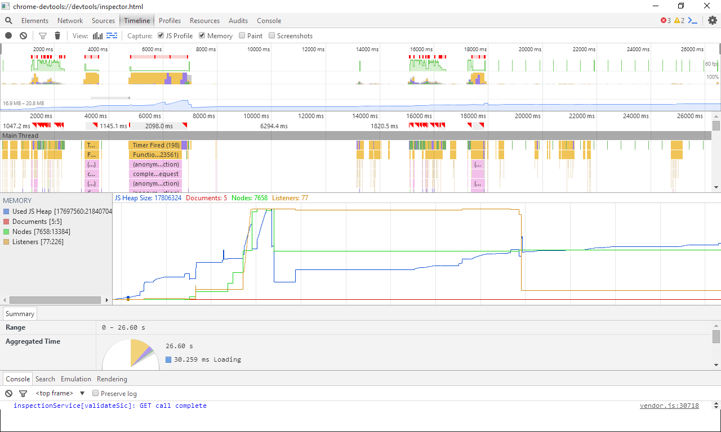Click the garbage collection trash icon
The width and height of the screenshot is (721, 432).
click(57, 35)
